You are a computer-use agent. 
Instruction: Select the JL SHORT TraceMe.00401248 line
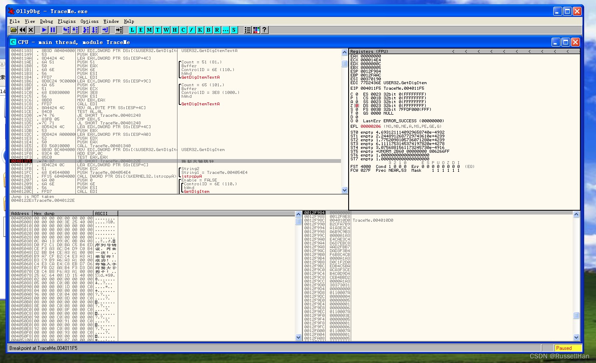coord(109,123)
